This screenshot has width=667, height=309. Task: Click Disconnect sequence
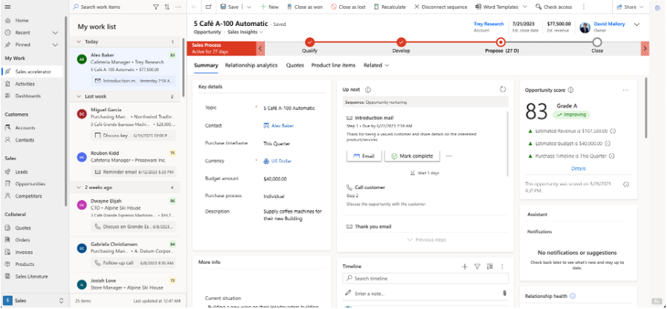(x=440, y=7)
